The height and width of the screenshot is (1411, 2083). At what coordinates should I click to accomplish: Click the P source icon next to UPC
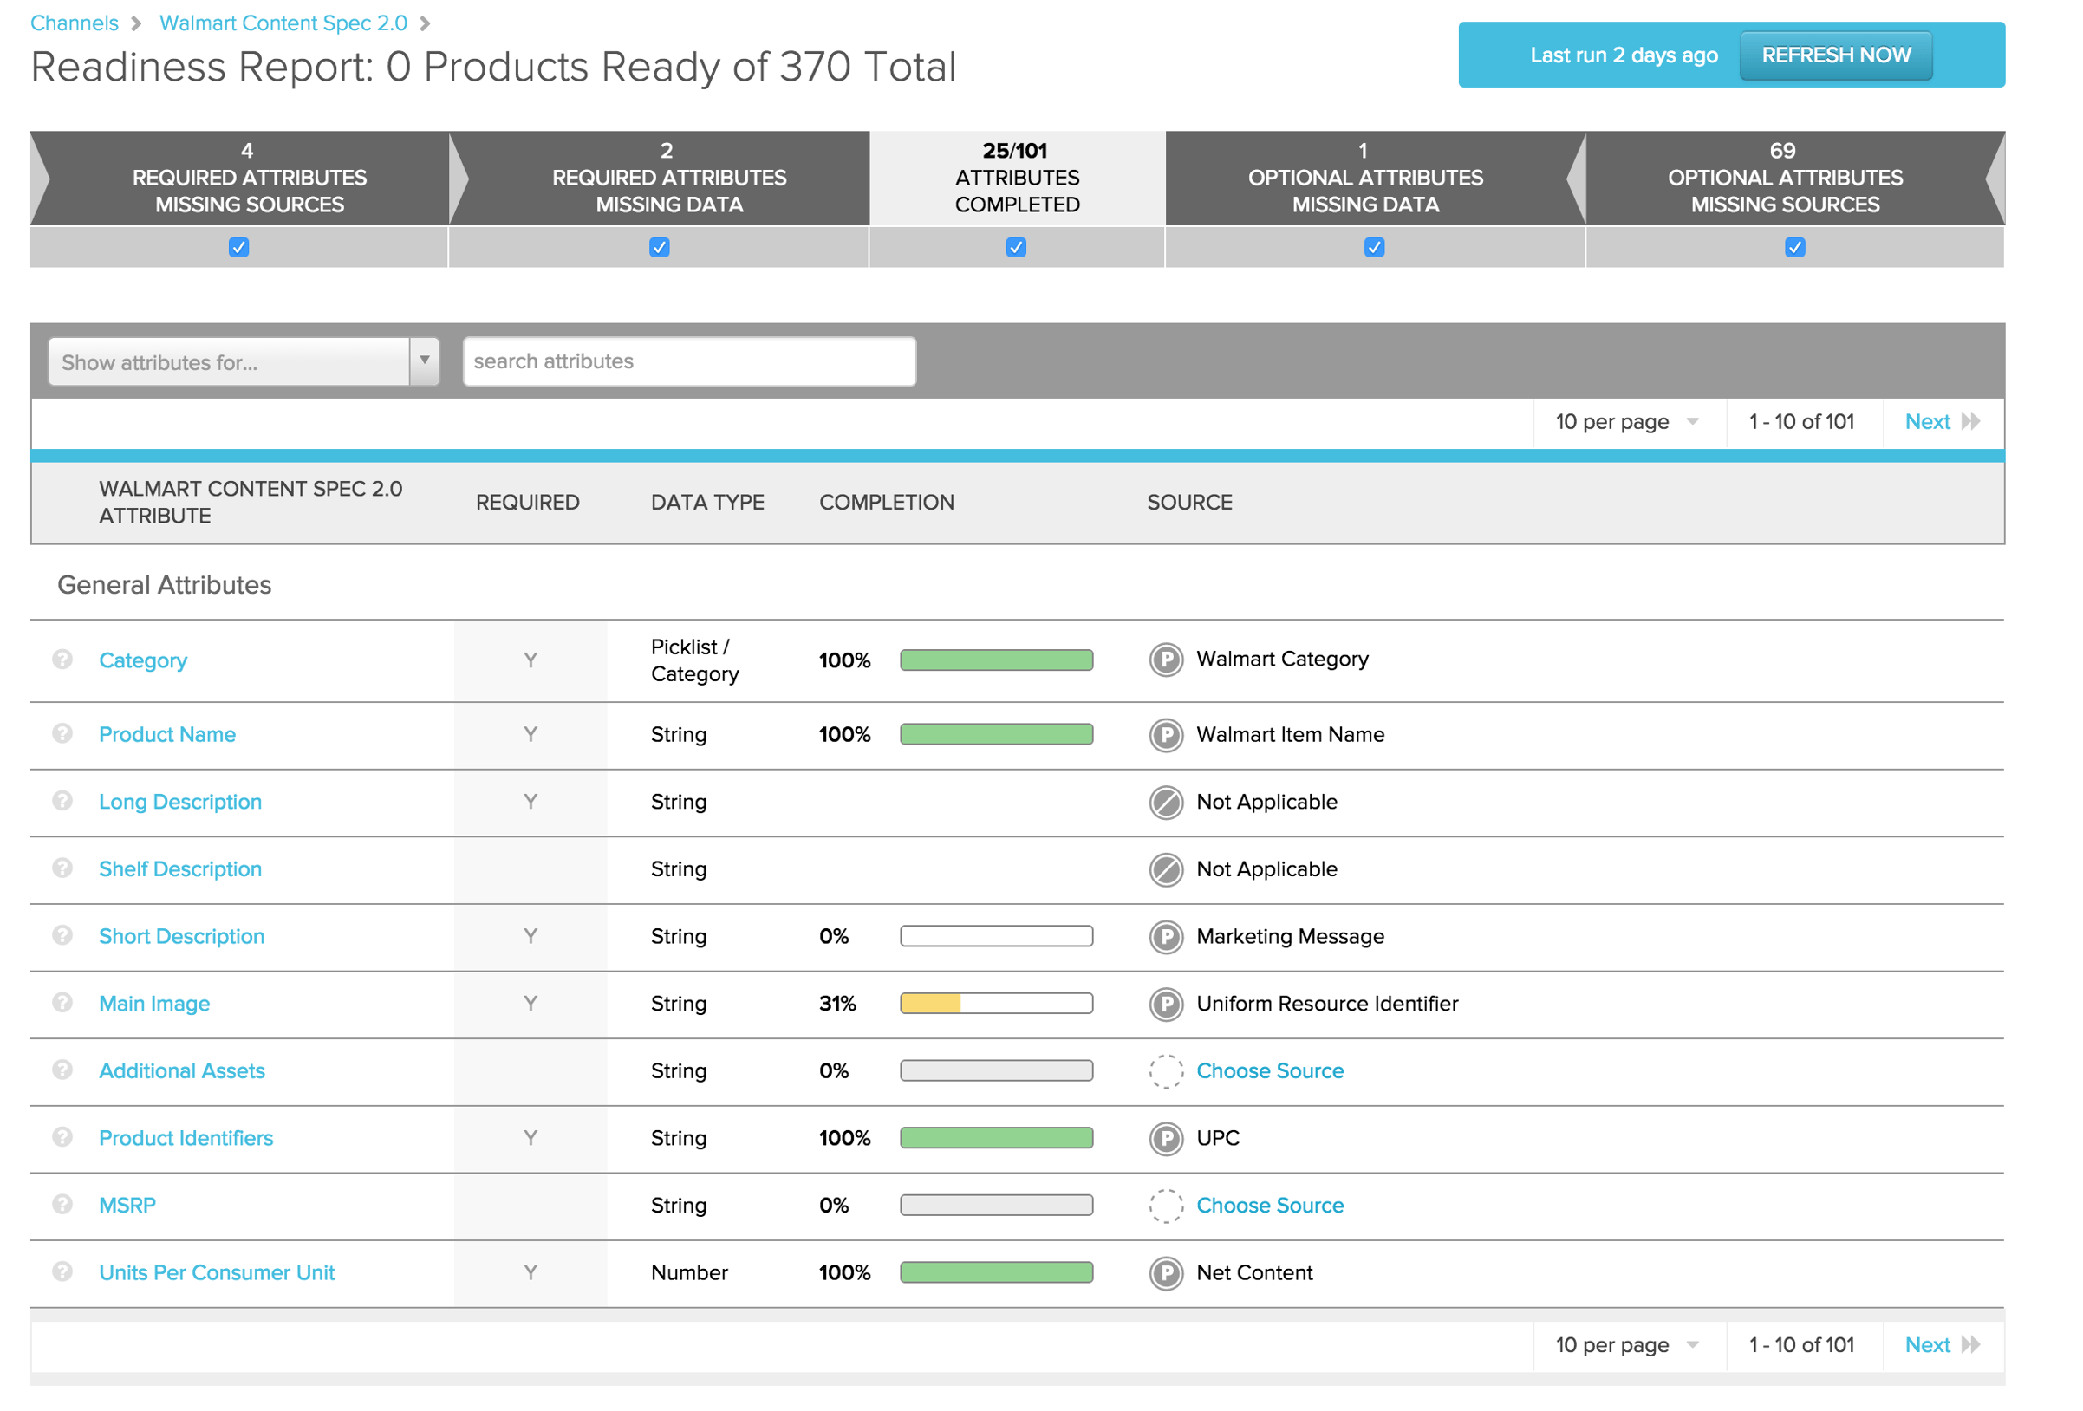tap(1165, 1138)
